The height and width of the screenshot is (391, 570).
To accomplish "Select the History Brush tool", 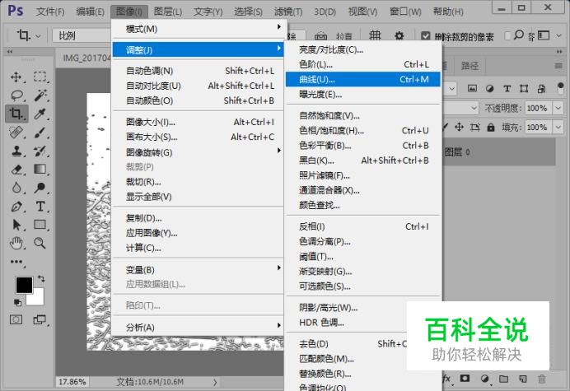I will click(40, 151).
